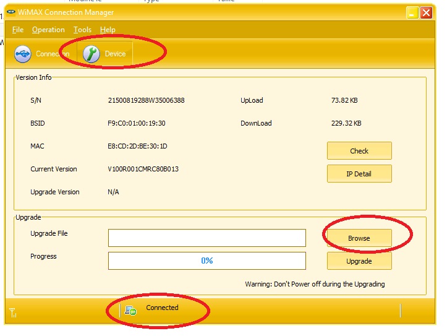The height and width of the screenshot is (336, 447).
Task: Click the UpLoad value 73.82 KB
Action: pos(344,100)
